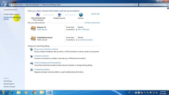Launch Google Chrome from the taskbar

tap(34, 93)
